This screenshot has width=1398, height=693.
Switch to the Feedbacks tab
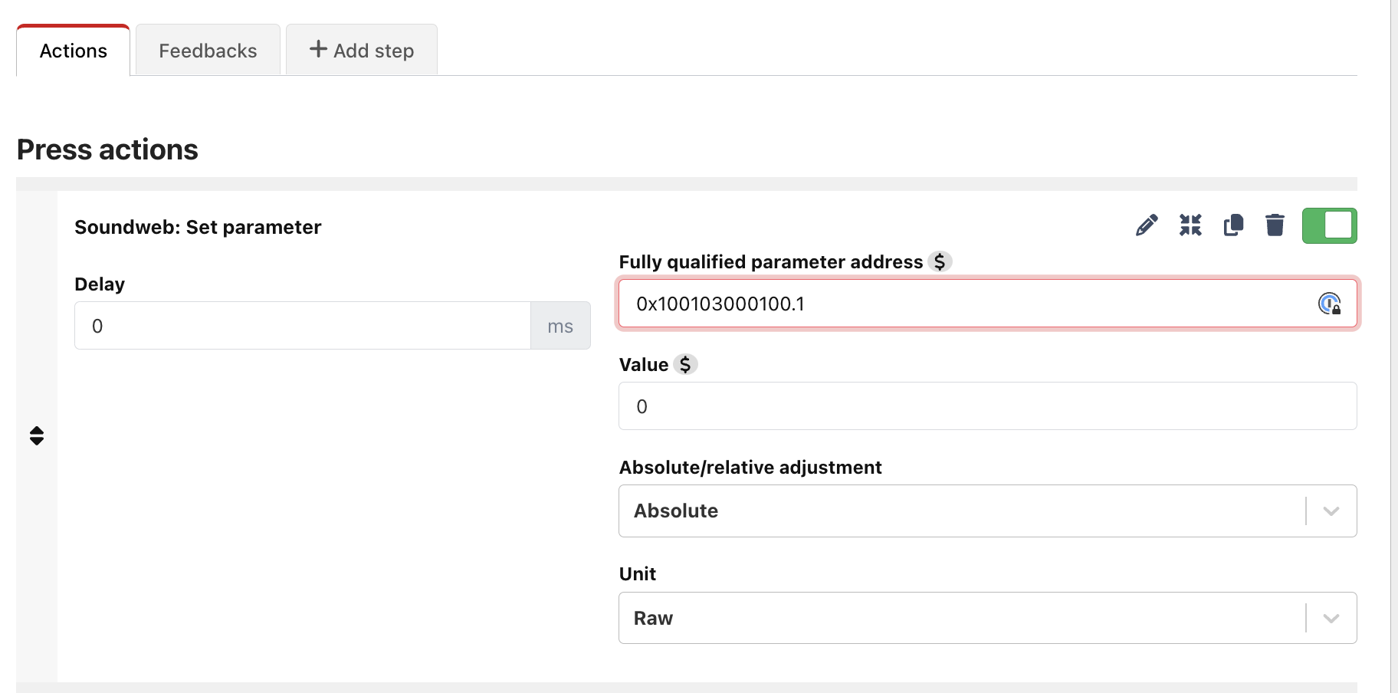point(208,51)
